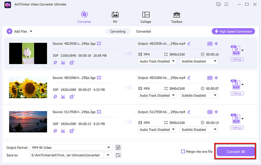Enable High Speed Conversion

[233, 31]
